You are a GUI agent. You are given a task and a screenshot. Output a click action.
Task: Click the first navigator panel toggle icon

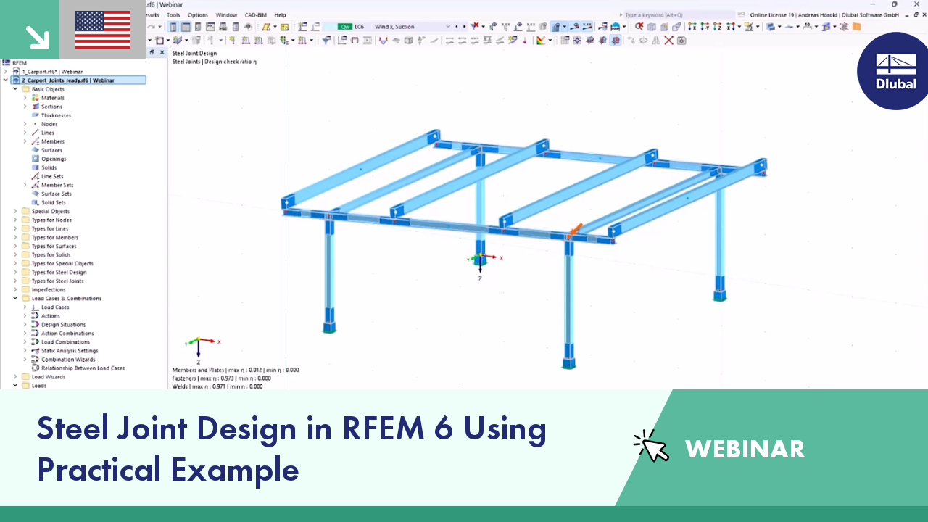pyautogui.click(x=173, y=27)
